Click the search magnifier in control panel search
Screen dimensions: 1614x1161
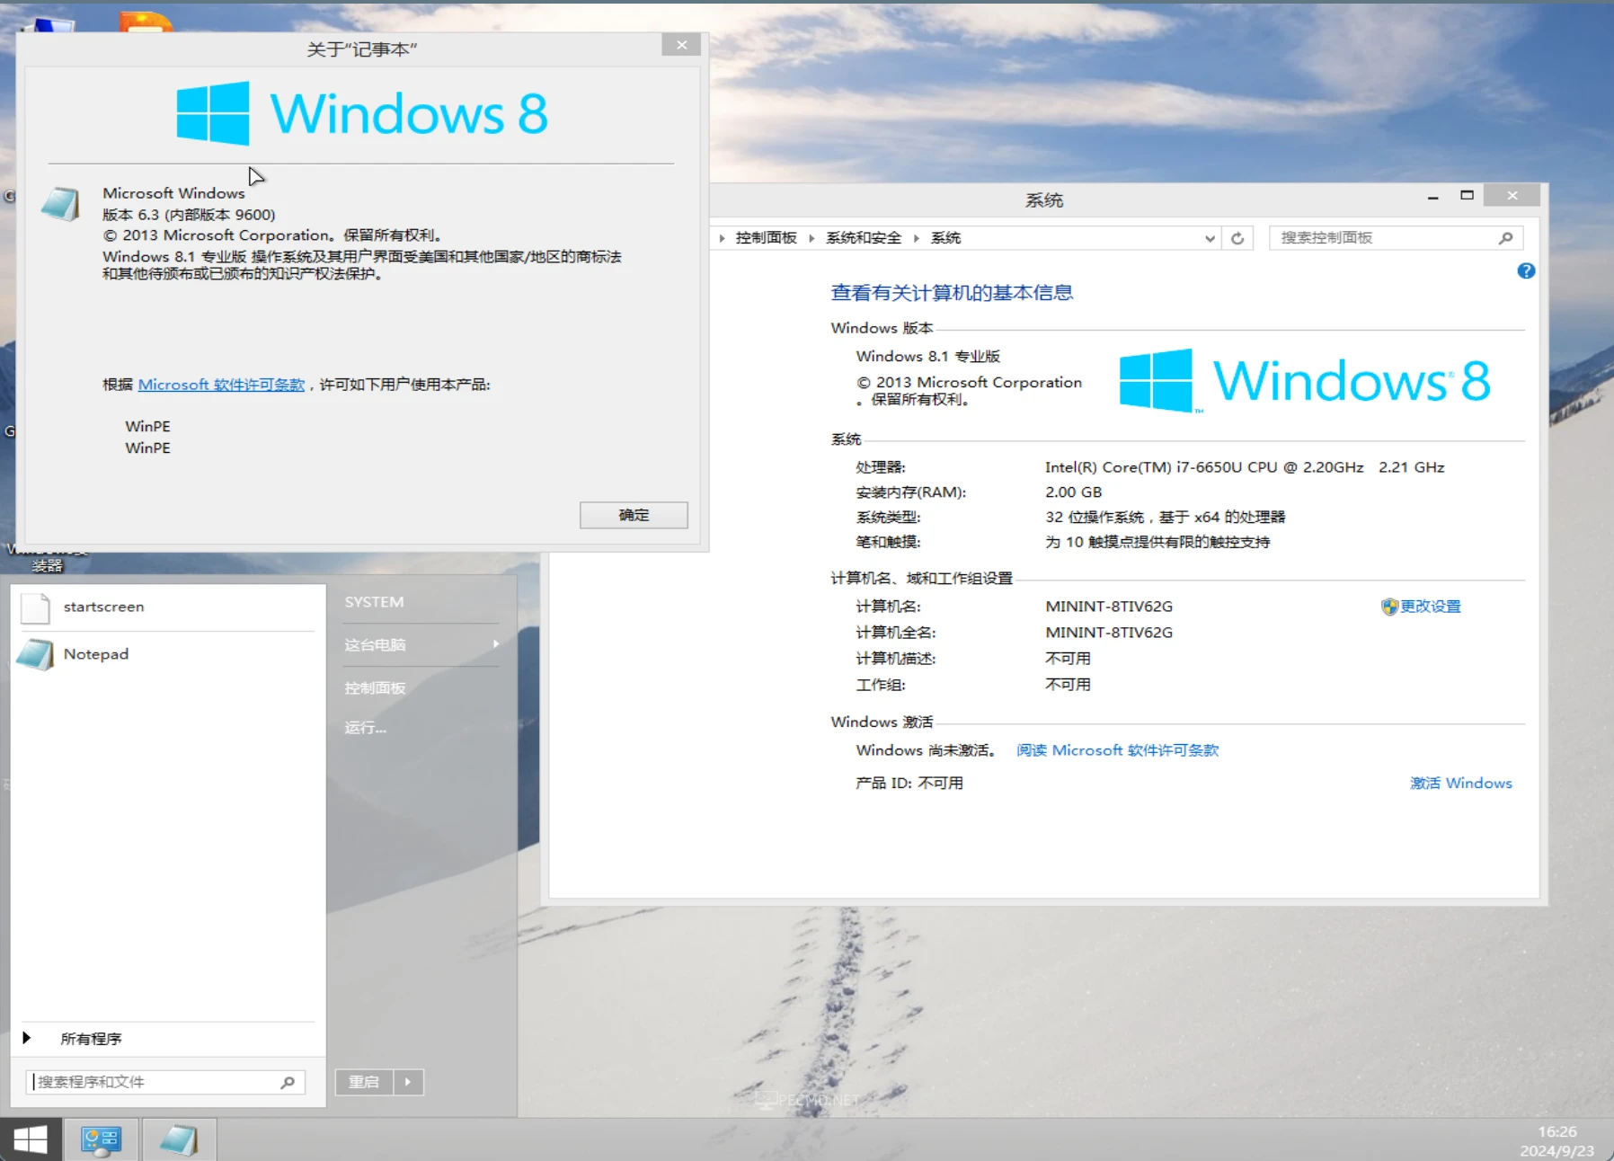click(1506, 238)
